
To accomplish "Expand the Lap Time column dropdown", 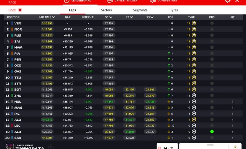I will pyautogui.click(x=54, y=17).
